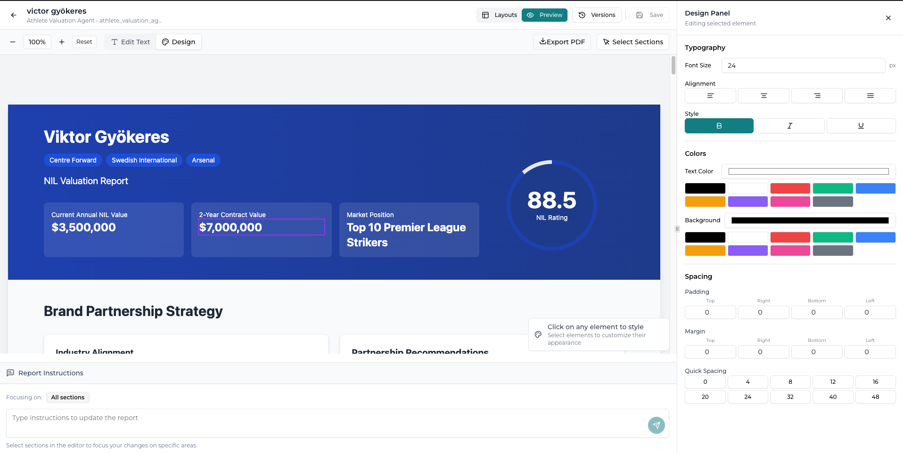
Task: Focus the report instructions text box
Action: (337, 423)
